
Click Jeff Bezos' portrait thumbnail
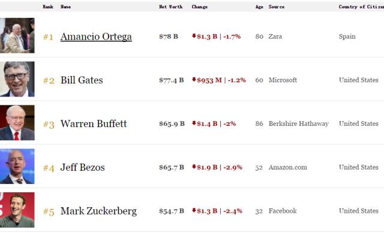pos(17,167)
